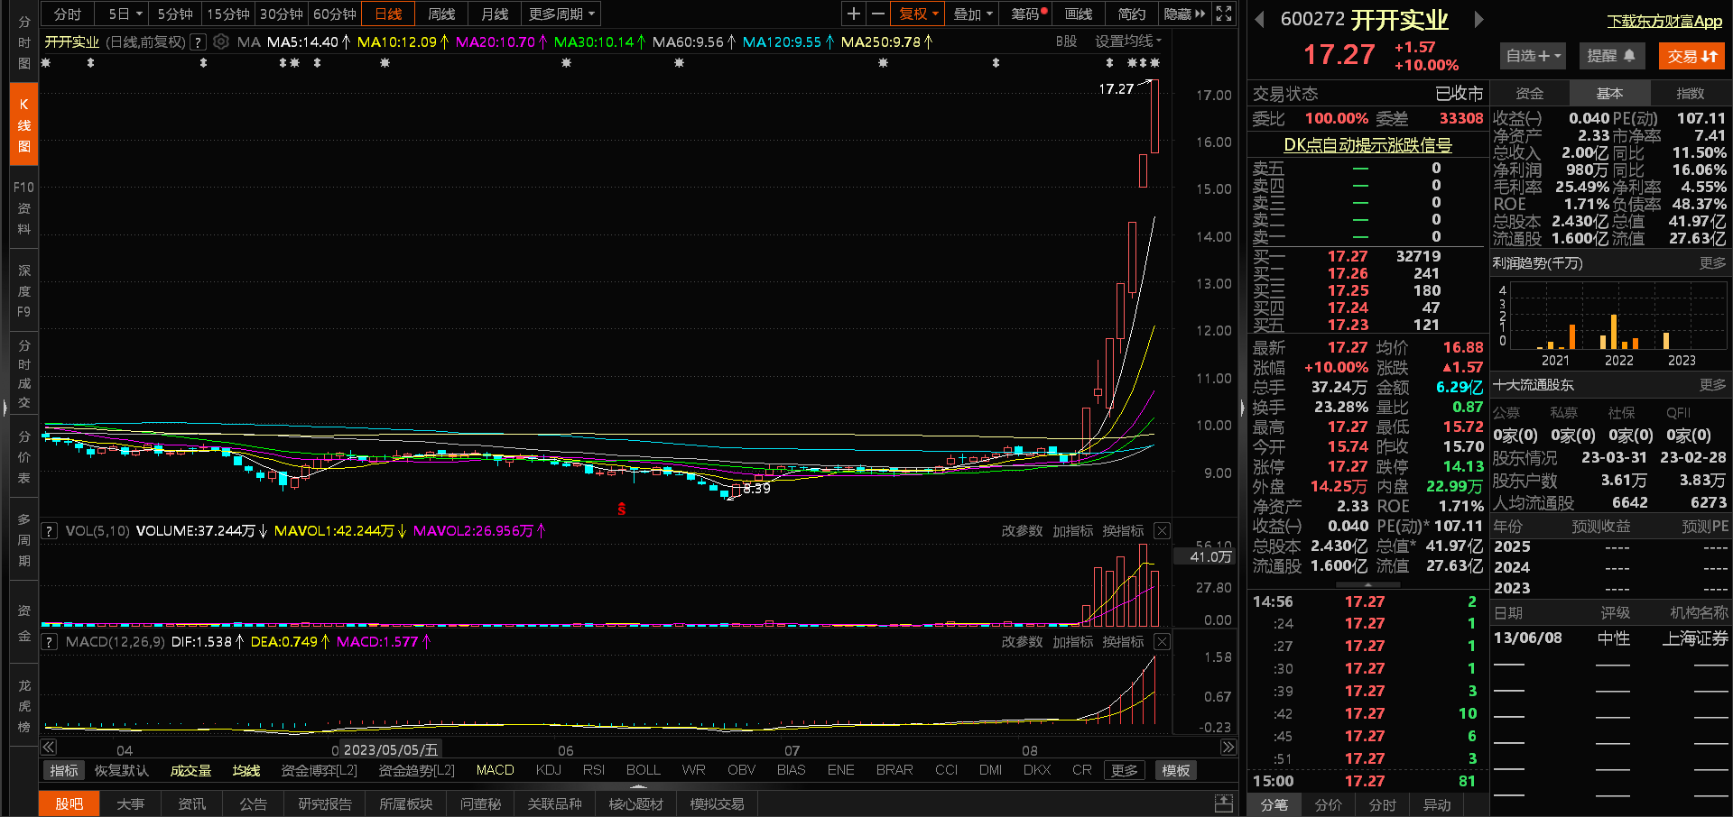Click the zoom-in plus icon above chart
The width and height of the screenshot is (1733, 817).
coord(853,14)
